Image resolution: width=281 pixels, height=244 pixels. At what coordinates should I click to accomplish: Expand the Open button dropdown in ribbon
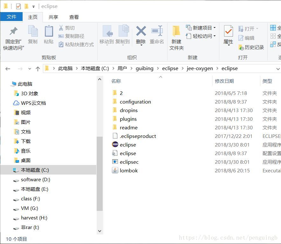pyautogui.click(x=257, y=29)
